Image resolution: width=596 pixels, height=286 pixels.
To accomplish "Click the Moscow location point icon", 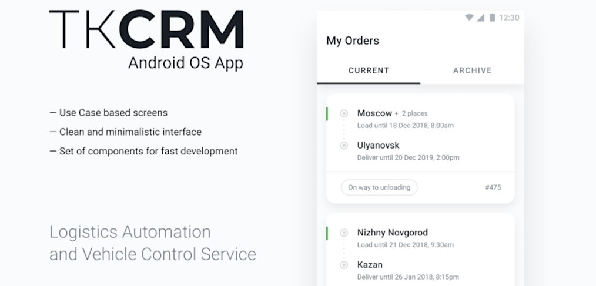I will [344, 113].
